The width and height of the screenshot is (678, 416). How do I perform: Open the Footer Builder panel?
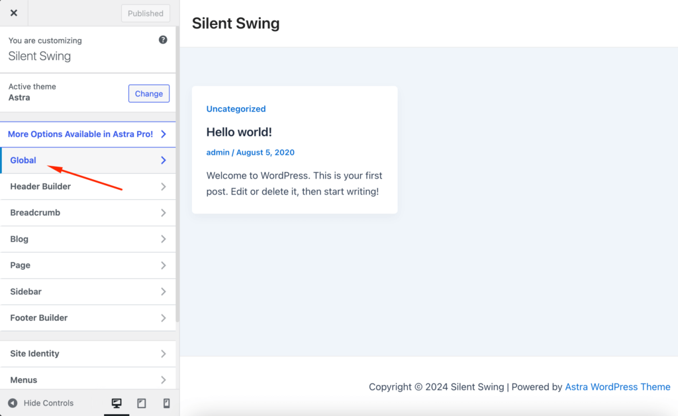pyautogui.click(x=88, y=318)
